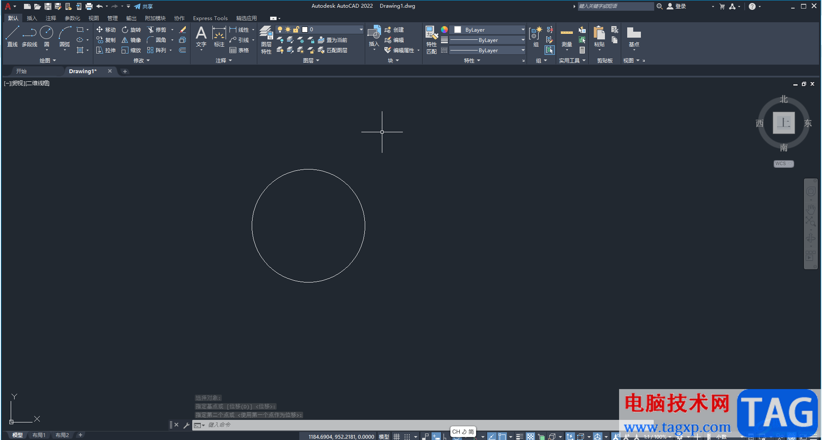The image size is (822, 440).
Task: Click the Fillet (圆角) tool
Action: [x=157, y=40]
